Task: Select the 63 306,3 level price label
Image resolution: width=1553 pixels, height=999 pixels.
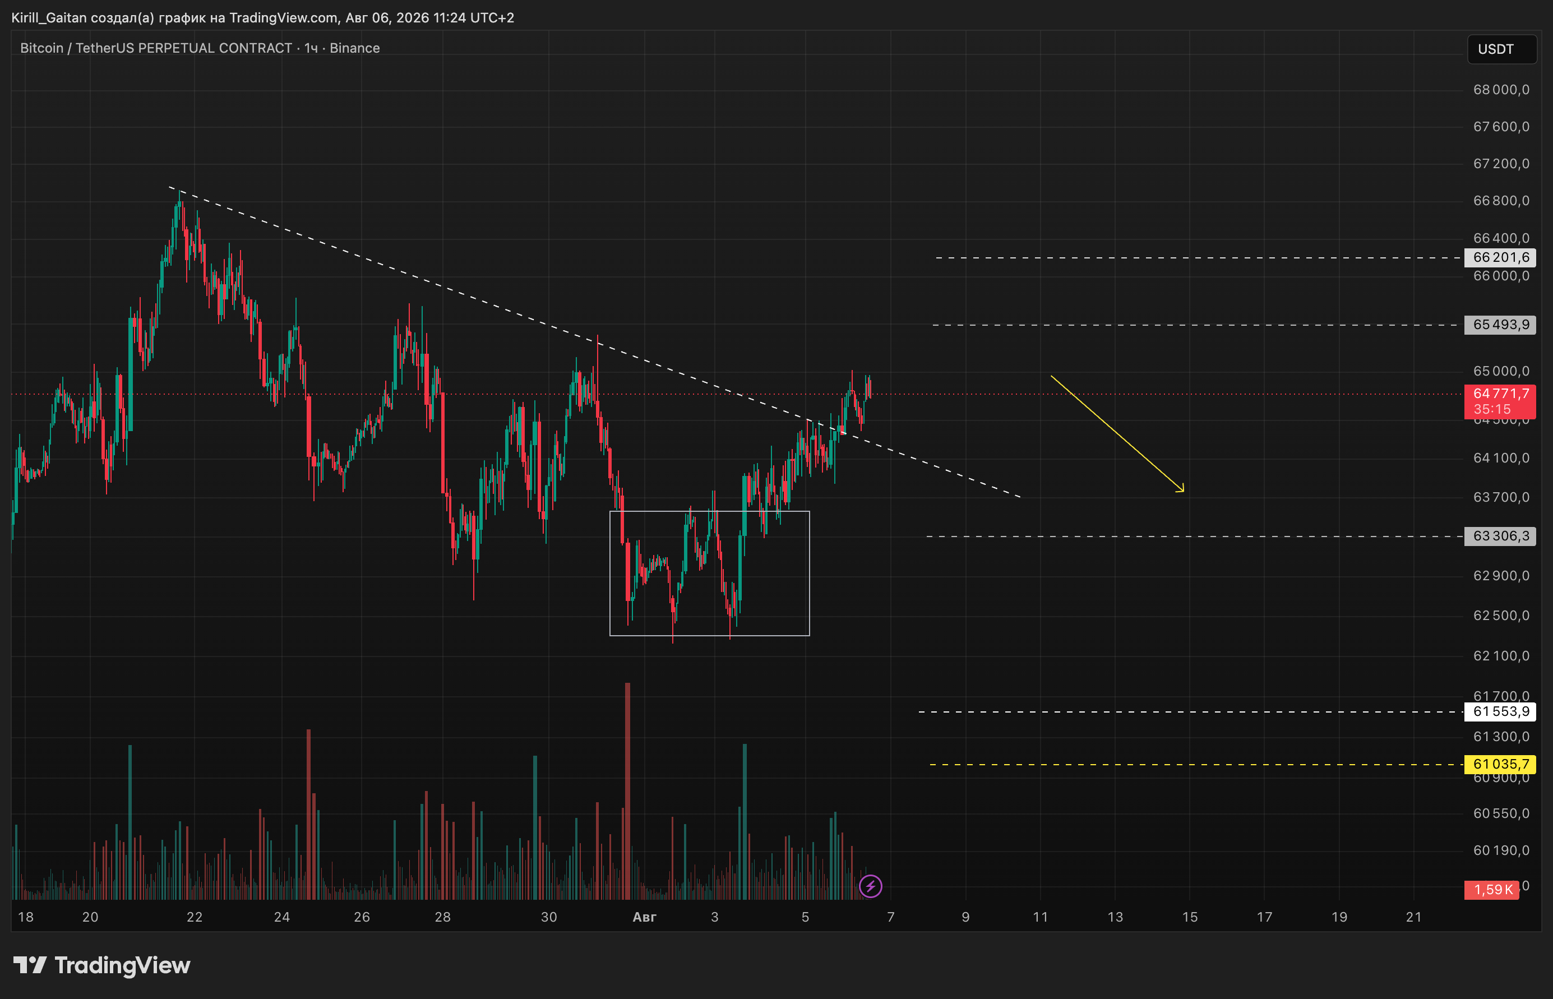Action: [x=1500, y=536]
